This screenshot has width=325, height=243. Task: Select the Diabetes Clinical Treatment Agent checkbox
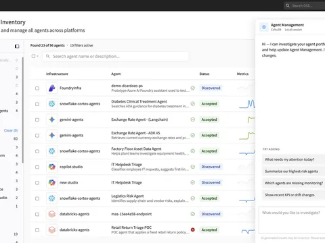pyautogui.click(x=37, y=104)
